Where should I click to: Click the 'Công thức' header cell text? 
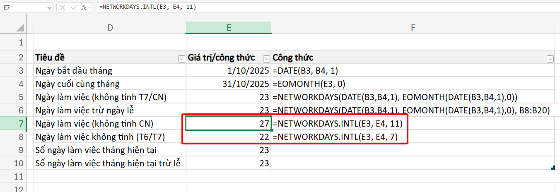click(293, 57)
